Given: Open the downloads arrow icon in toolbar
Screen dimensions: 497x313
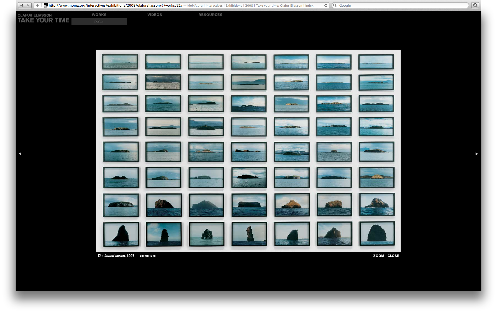Looking at the screenshot, I should (475, 5).
